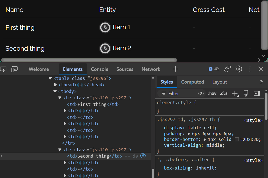Show more Styles pane tabs chevron
This screenshot has height=178, width=268.
click(x=261, y=82)
